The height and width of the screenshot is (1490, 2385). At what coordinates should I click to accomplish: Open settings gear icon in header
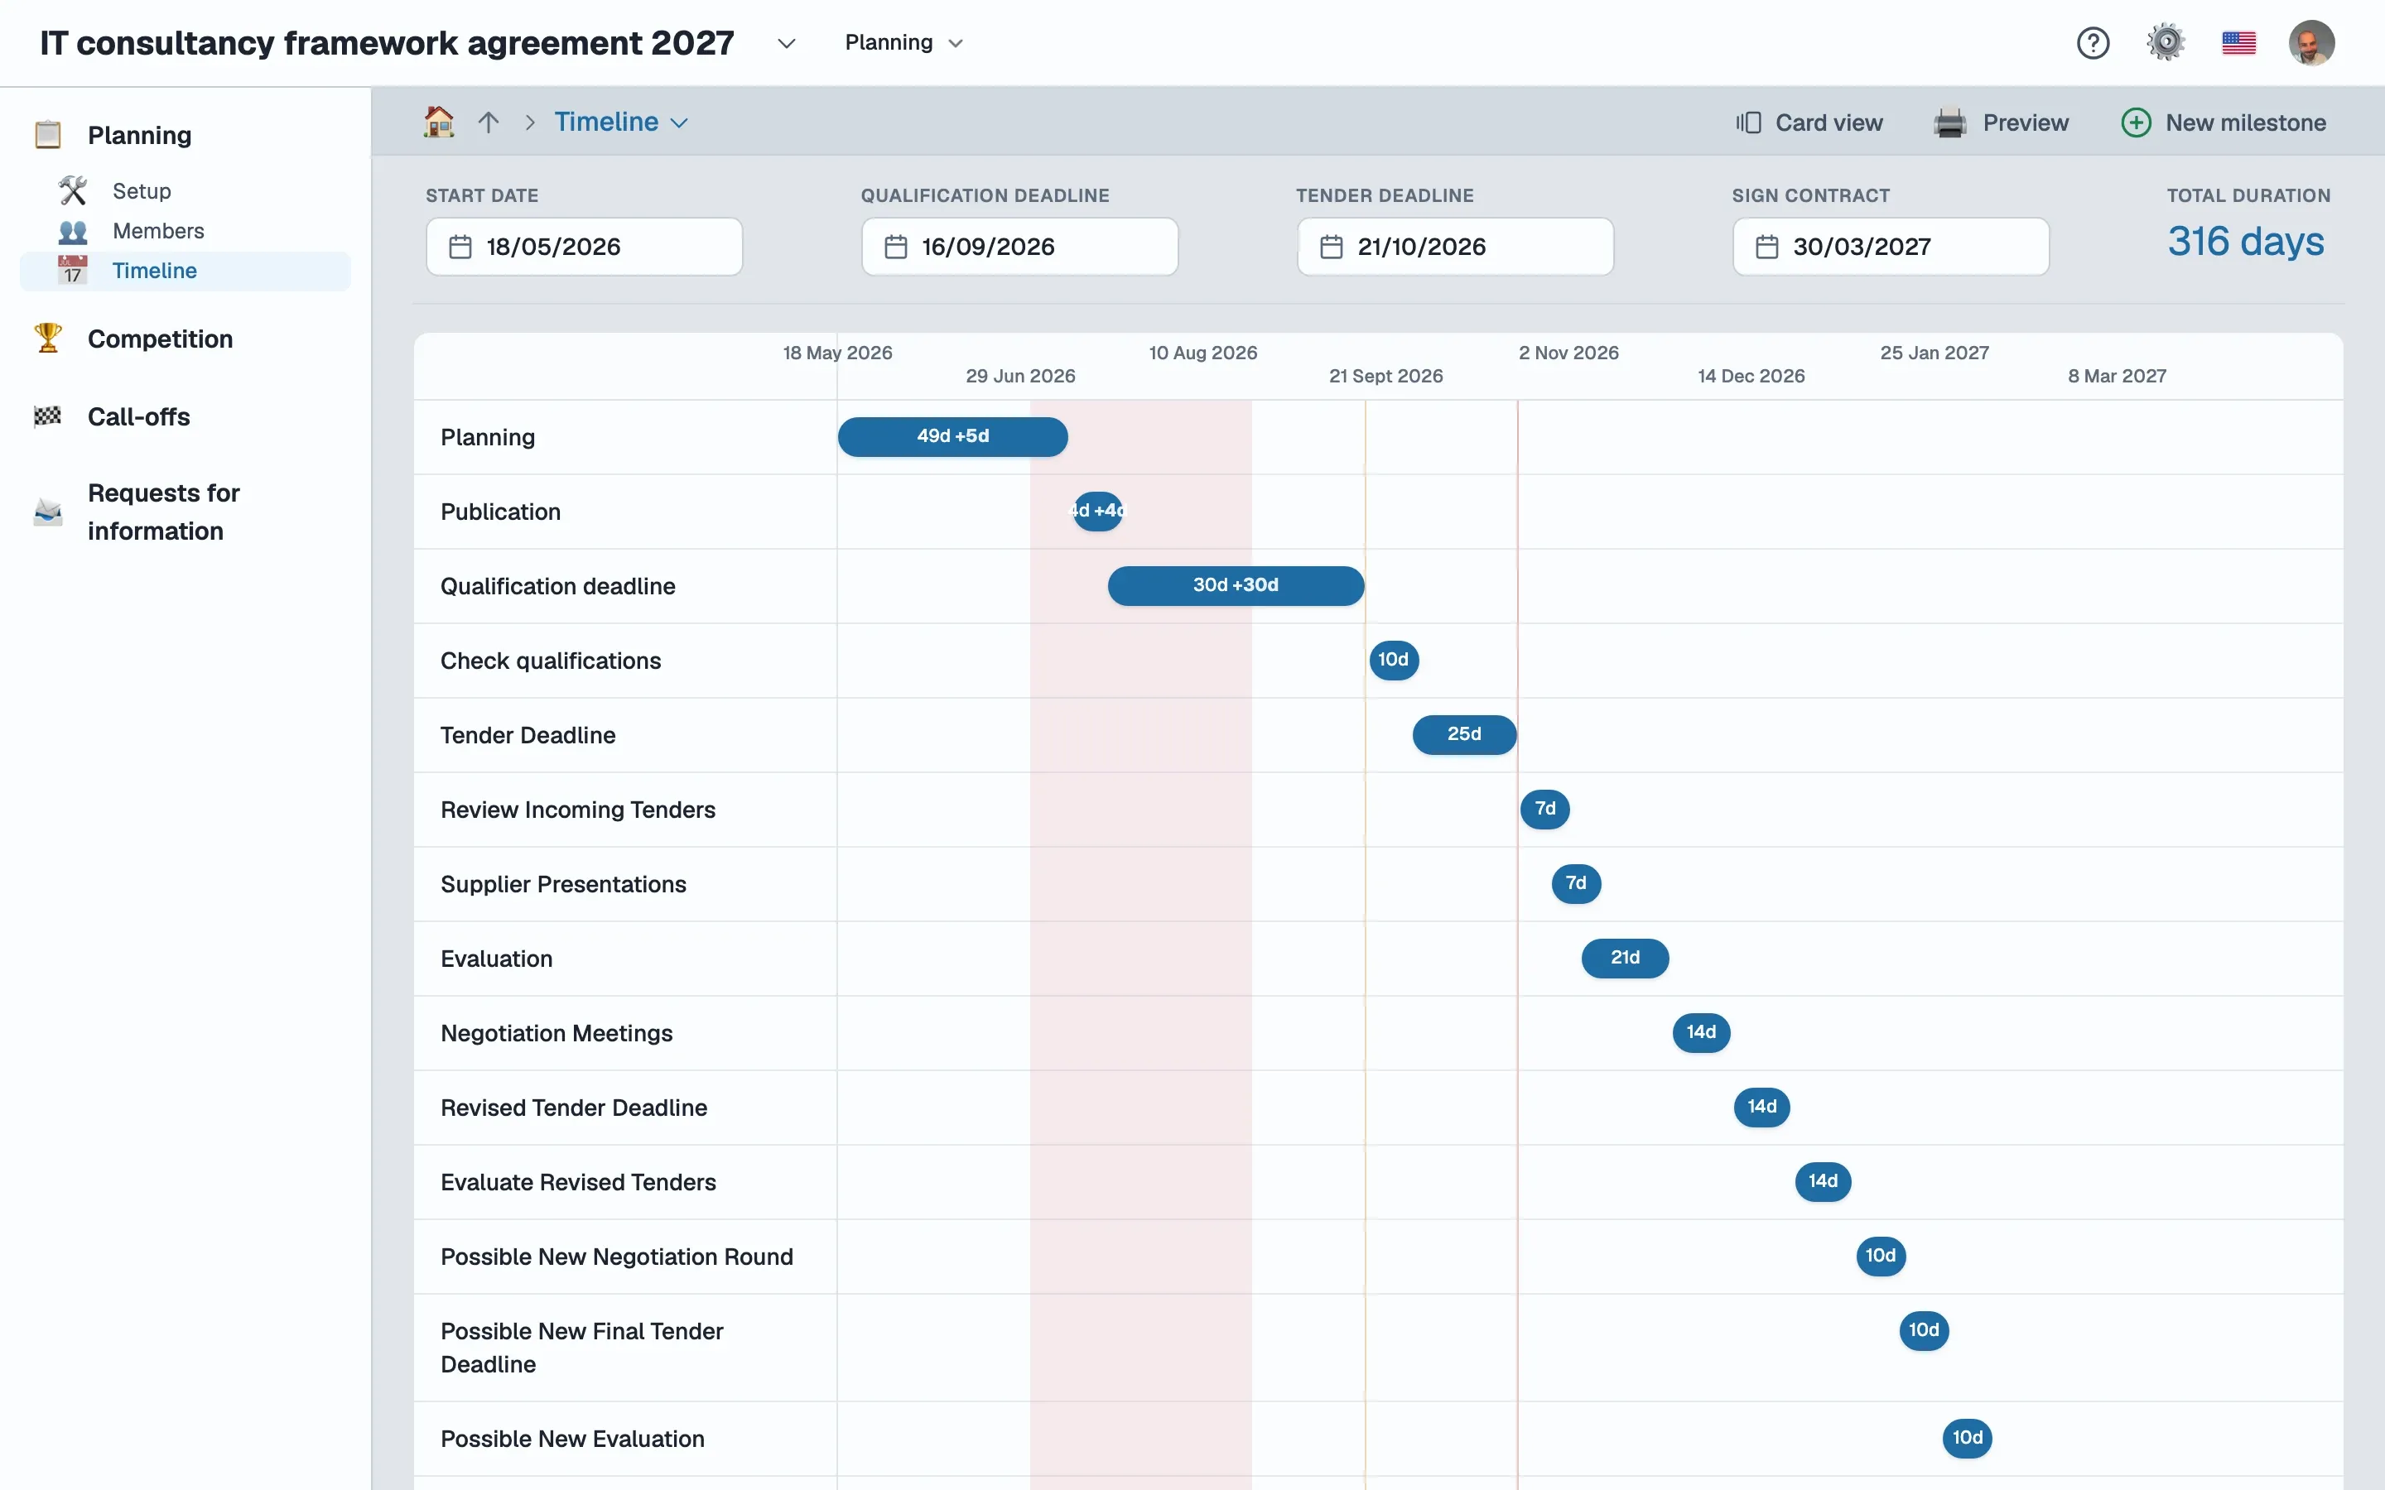(2166, 42)
